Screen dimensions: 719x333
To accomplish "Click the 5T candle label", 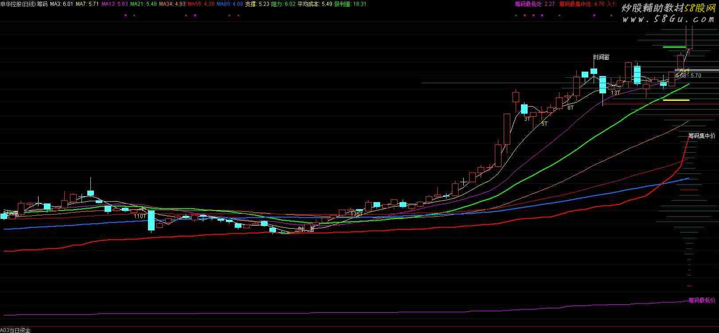I will point(544,124).
